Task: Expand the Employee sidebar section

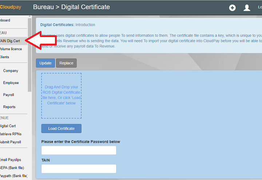Action: click(x=11, y=83)
